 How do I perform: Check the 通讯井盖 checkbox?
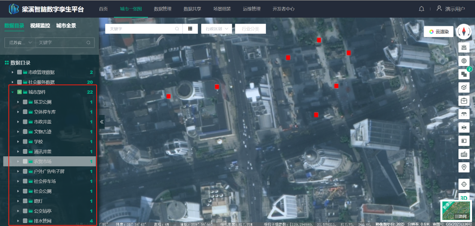[25, 152]
